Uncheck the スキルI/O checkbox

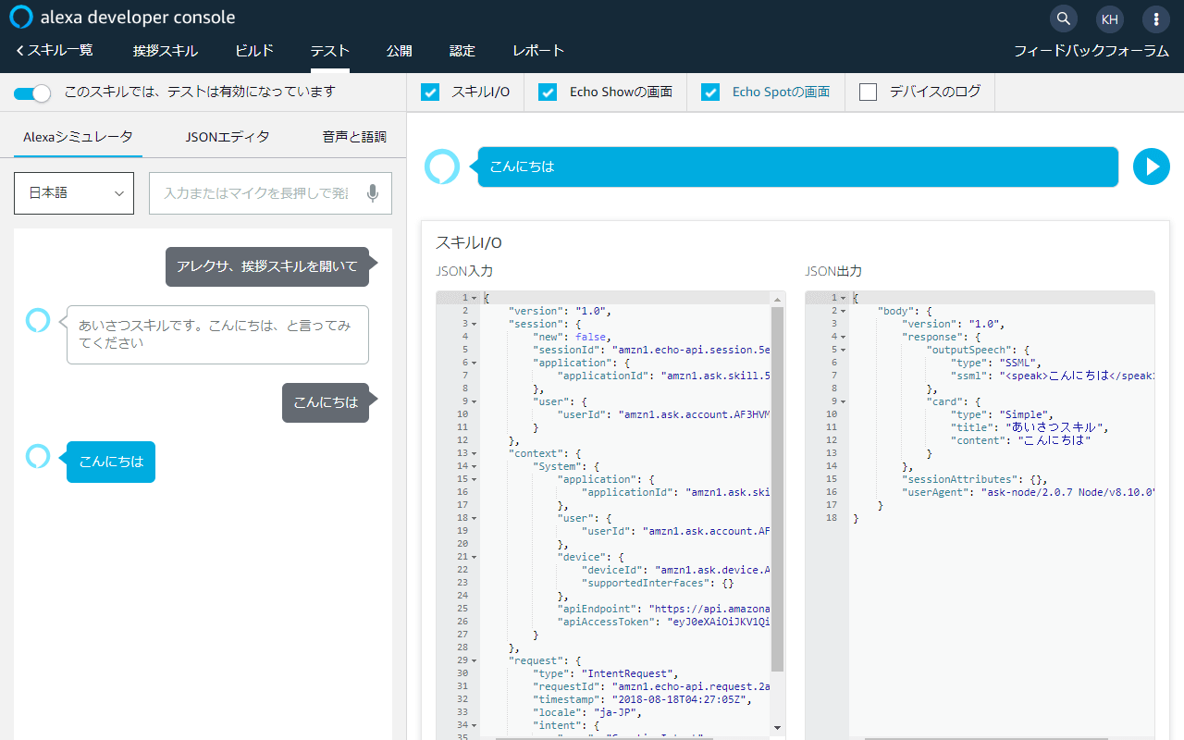click(x=430, y=92)
